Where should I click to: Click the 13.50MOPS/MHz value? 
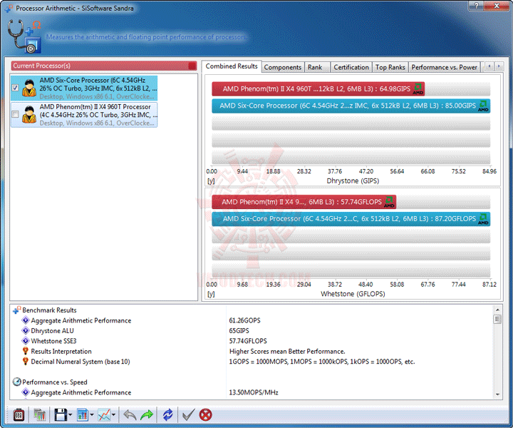pyautogui.click(x=254, y=392)
